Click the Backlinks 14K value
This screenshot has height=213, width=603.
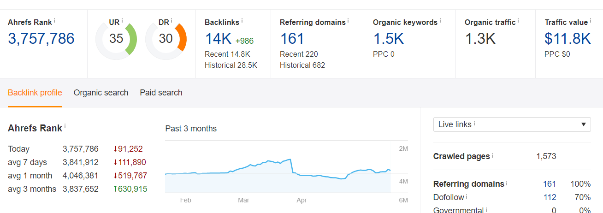[218, 39]
